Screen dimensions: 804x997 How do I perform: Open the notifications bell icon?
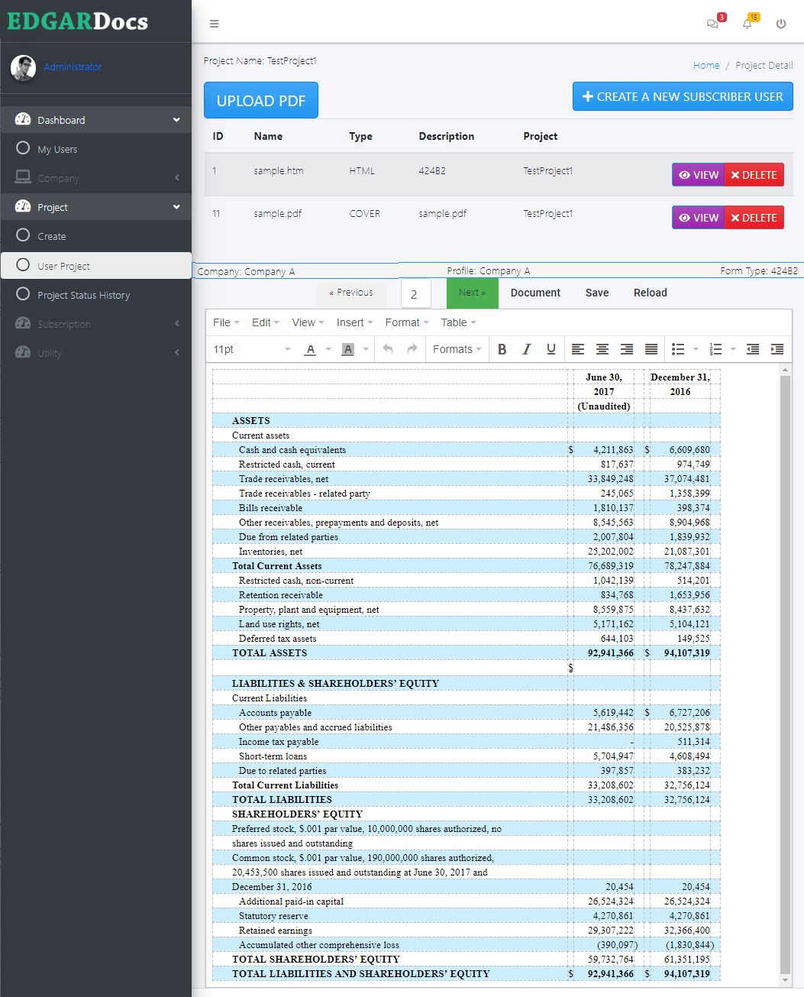[x=747, y=24]
